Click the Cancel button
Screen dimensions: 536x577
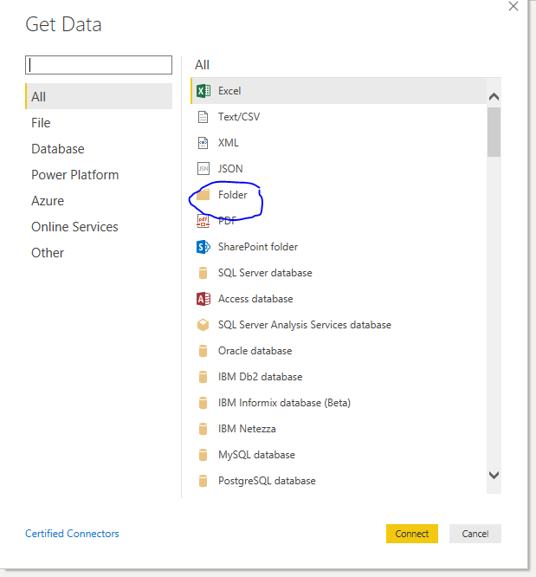pos(475,534)
